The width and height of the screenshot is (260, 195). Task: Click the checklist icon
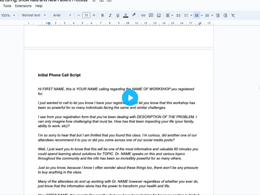click(186, 15)
